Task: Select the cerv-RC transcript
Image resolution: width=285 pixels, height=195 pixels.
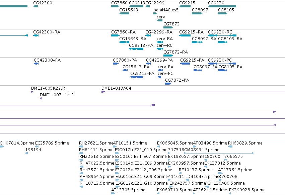Action: coord(160,49)
